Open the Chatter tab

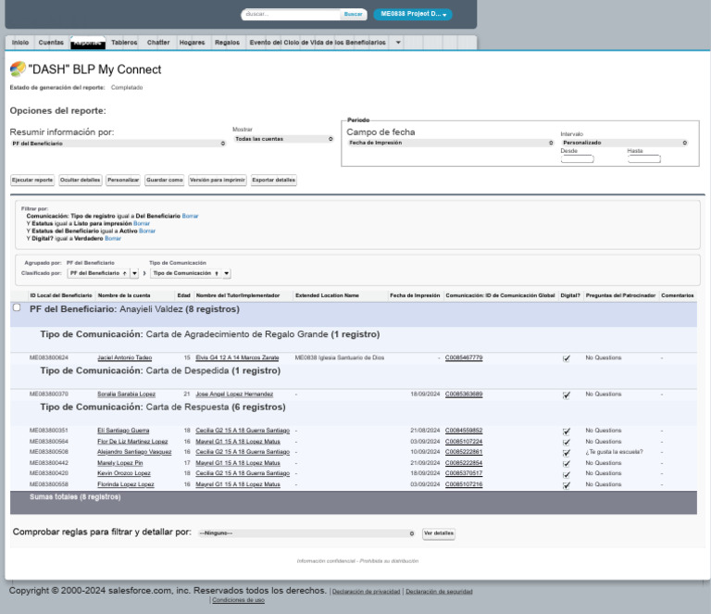point(158,43)
